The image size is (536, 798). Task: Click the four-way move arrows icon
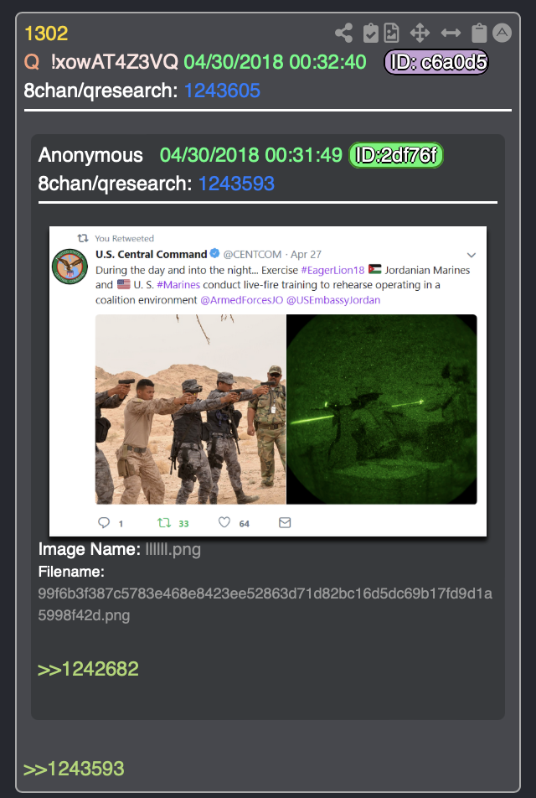pyautogui.click(x=420, y=33)
